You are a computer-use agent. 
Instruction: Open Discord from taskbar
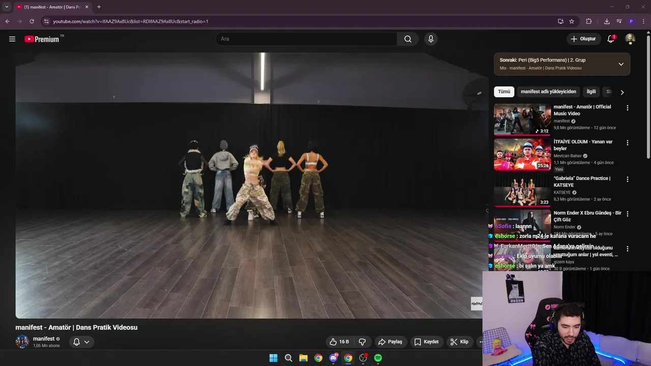point(333,358)
